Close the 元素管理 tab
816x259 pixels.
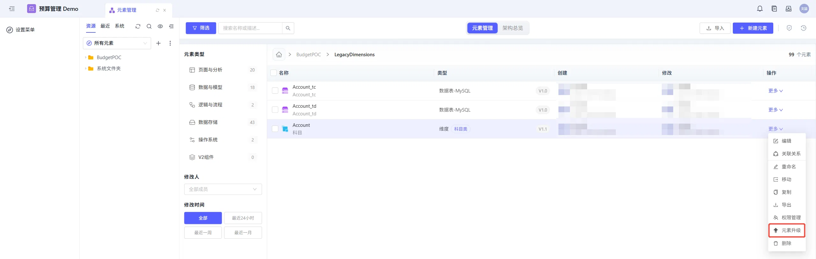[164, 10]
